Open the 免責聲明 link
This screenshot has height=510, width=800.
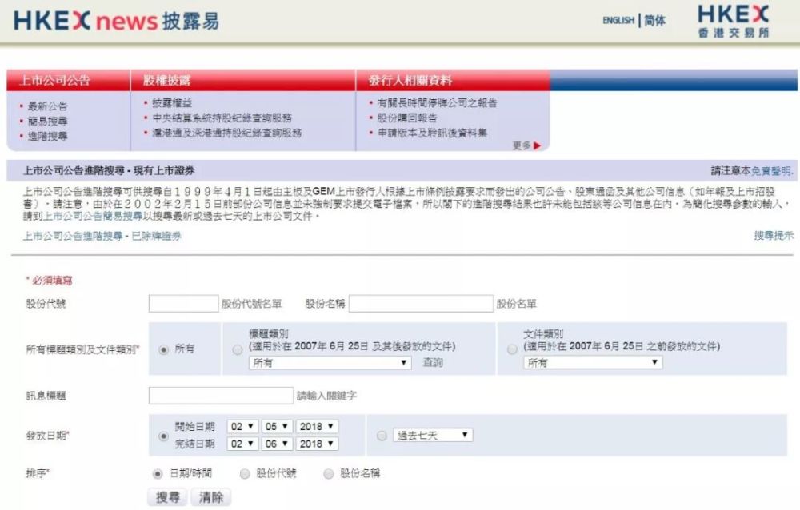coord(771,171)
